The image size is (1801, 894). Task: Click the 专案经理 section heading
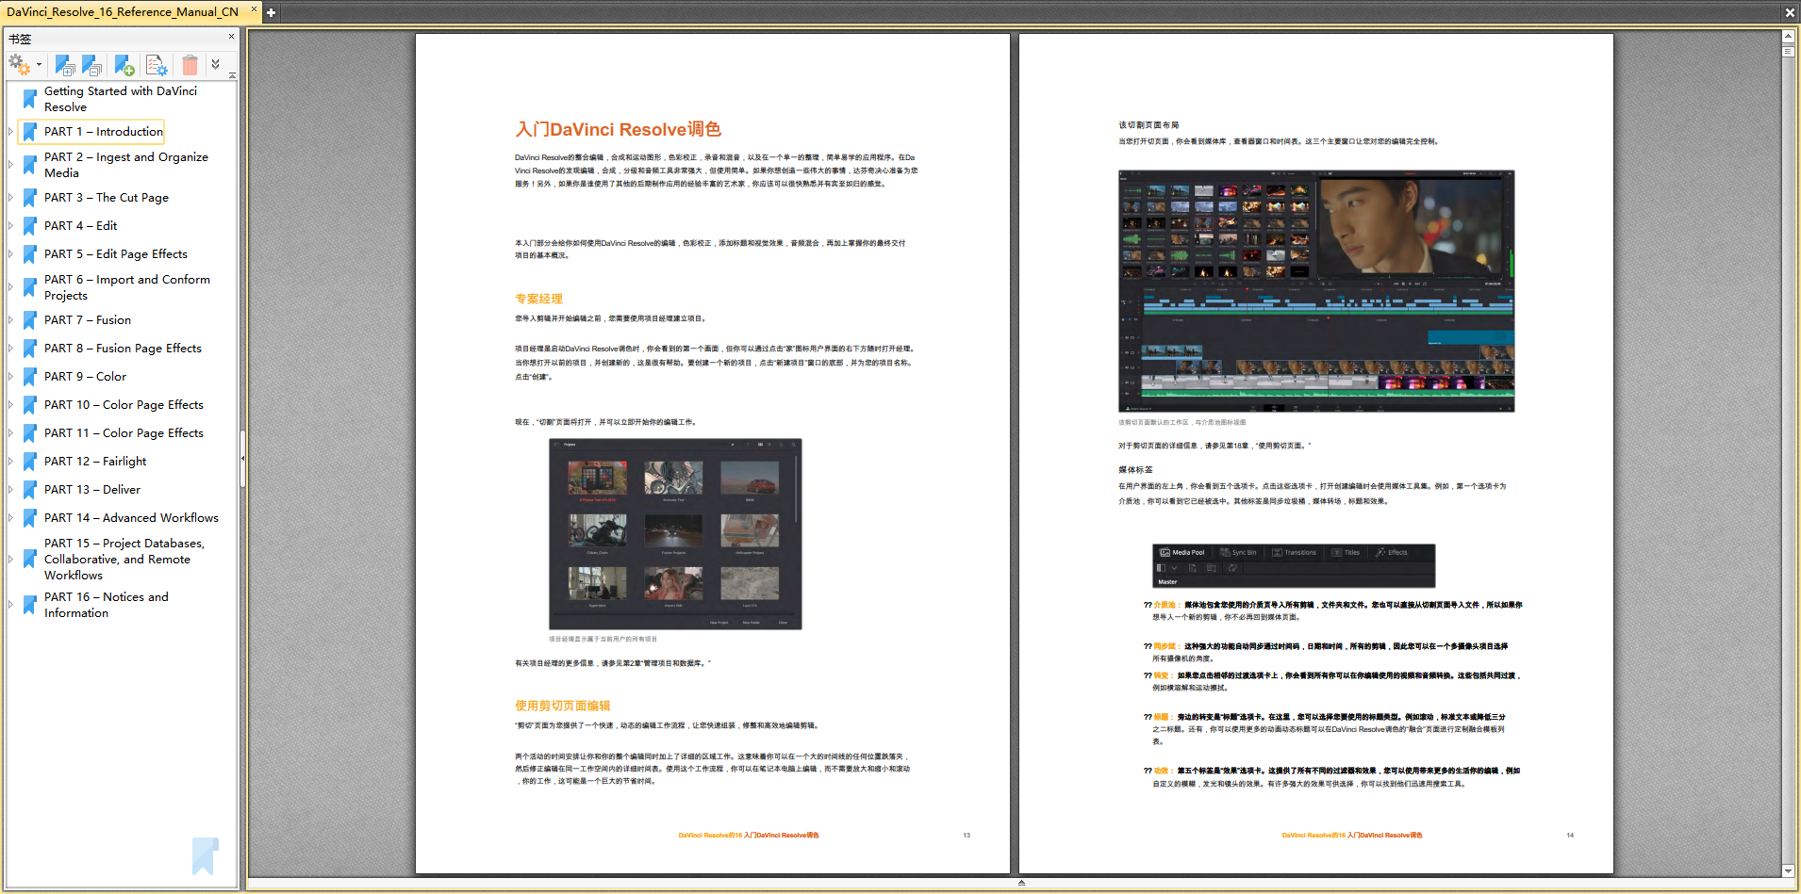coord(538,299)
